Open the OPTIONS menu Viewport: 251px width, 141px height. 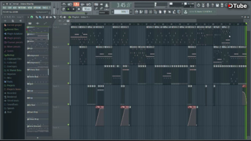[37, 8]
